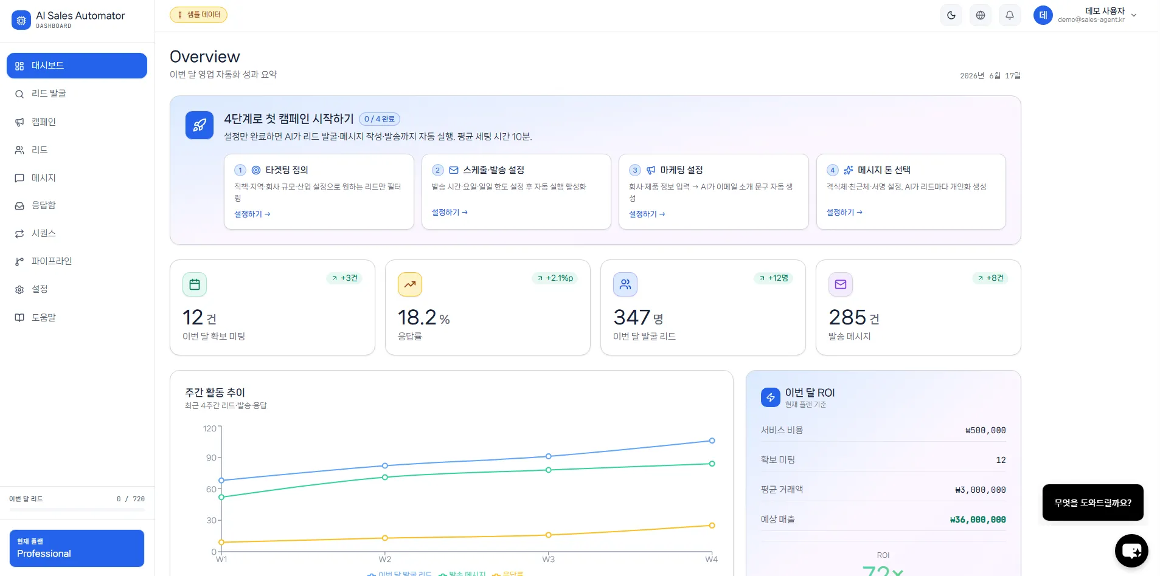Expand the 데모 사용자 account dropdown chevron

pyautogui.click(x=1134, y=15)
